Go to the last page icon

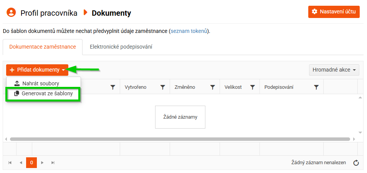click(x=53, y=163)
